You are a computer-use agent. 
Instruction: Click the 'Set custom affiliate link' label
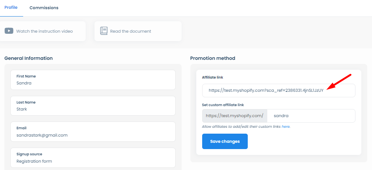point(223,105)
